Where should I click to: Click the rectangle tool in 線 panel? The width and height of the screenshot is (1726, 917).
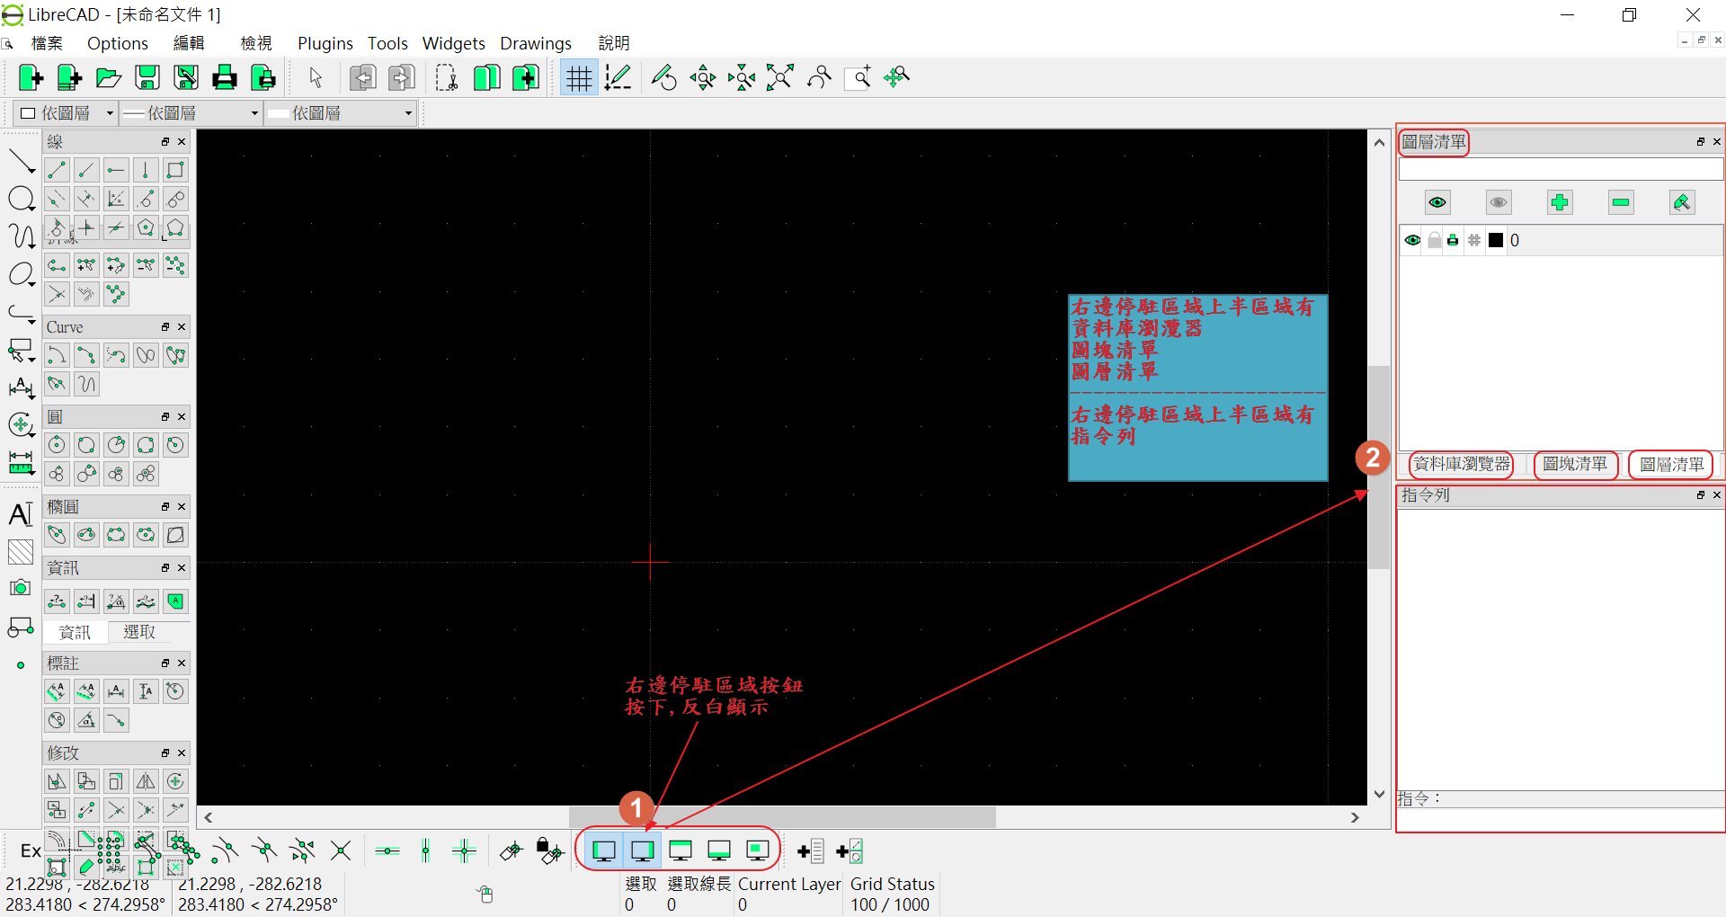click(x=175, y=170)
